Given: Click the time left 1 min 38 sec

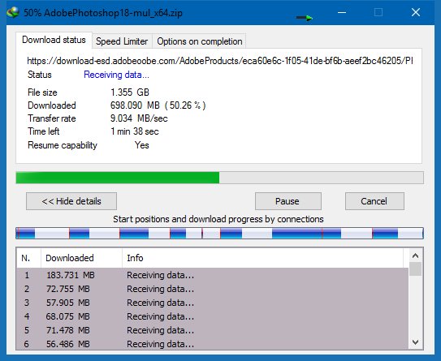Looking at the screenshot, I should pos(135,131).
